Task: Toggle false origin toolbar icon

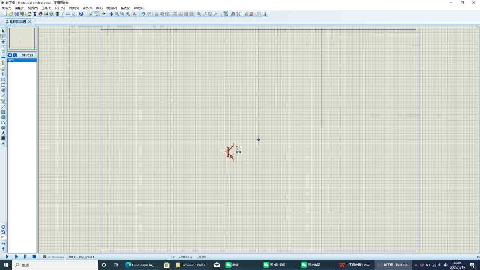Action: [x=104, y=14]
